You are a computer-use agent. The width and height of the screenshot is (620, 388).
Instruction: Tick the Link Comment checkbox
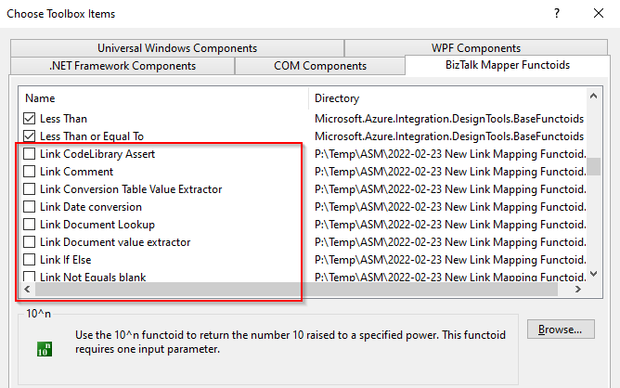click(x=30, y=172)
